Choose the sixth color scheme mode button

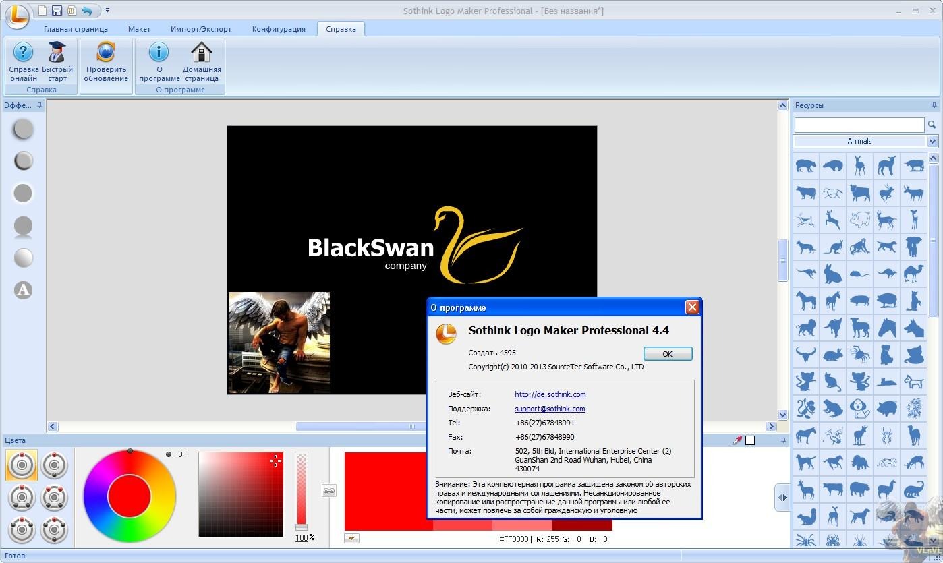[55, 529]
